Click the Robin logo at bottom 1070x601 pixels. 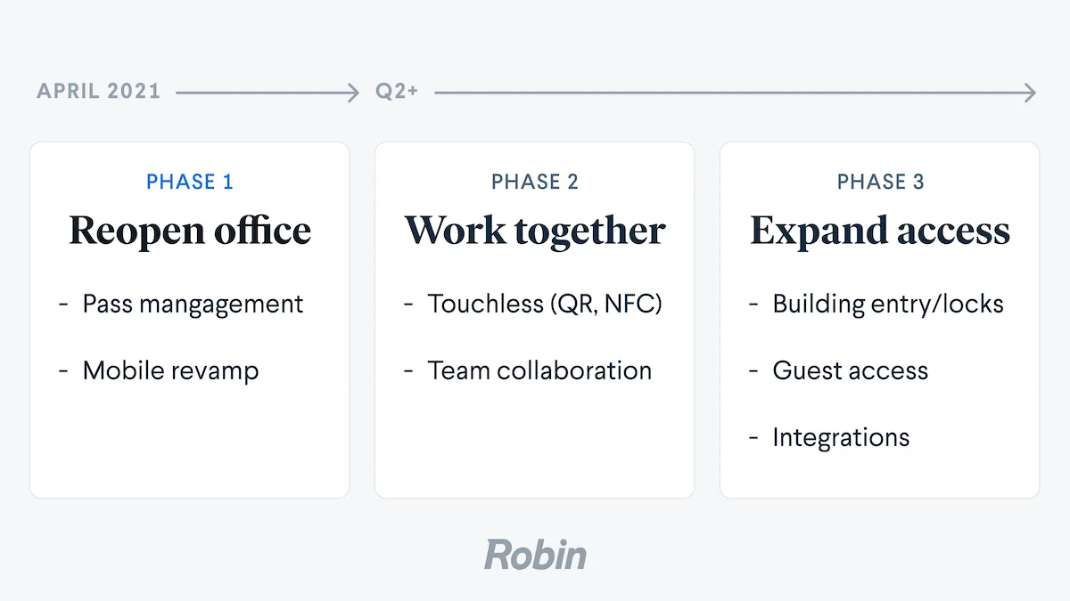[x=535, y=555]
